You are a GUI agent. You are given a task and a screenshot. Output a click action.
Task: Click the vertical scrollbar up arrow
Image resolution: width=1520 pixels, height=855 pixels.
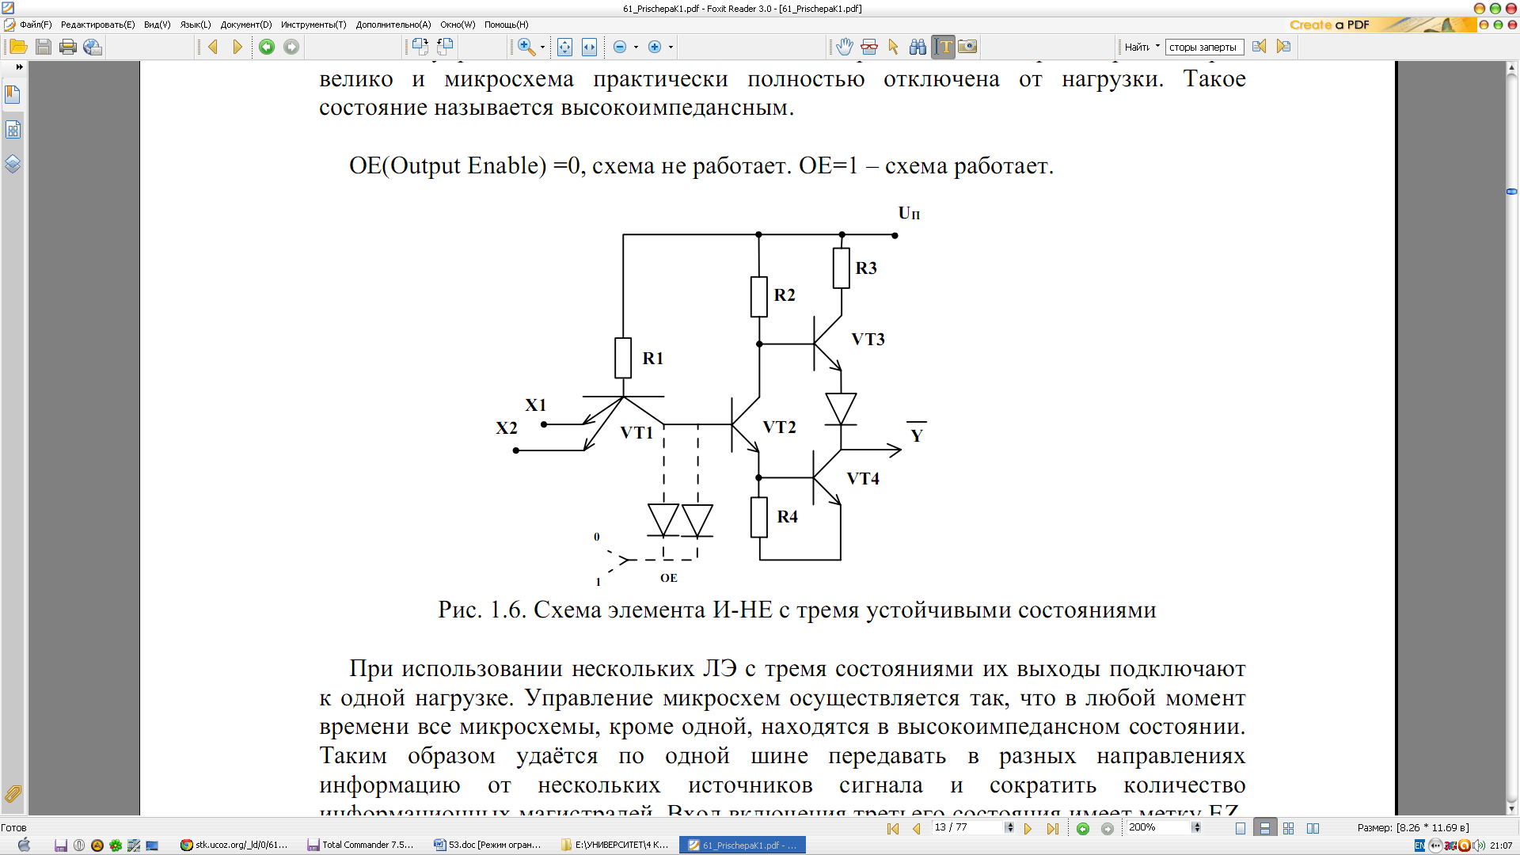(x=1511, y=68)
